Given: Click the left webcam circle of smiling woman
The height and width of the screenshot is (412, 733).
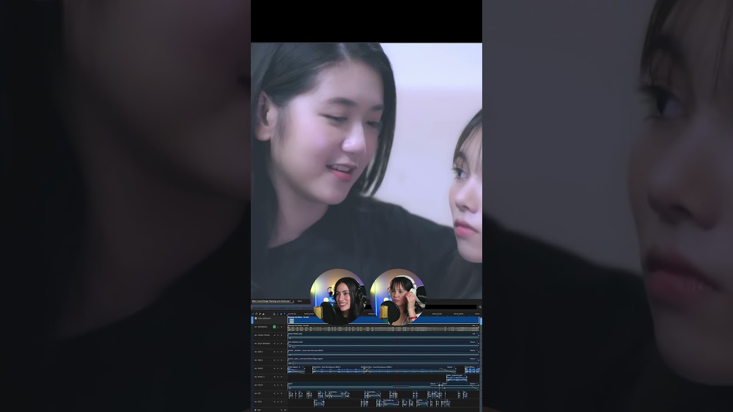Looking at the screenshot, I should click(338, 297).
